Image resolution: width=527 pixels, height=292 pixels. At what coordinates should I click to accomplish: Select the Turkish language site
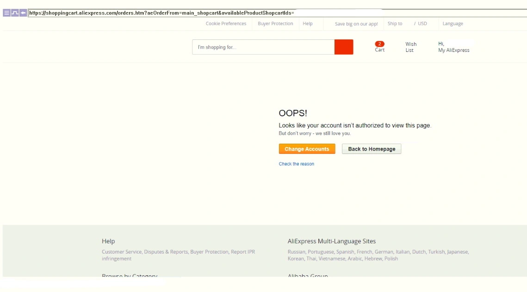click(x=436, y=252)
